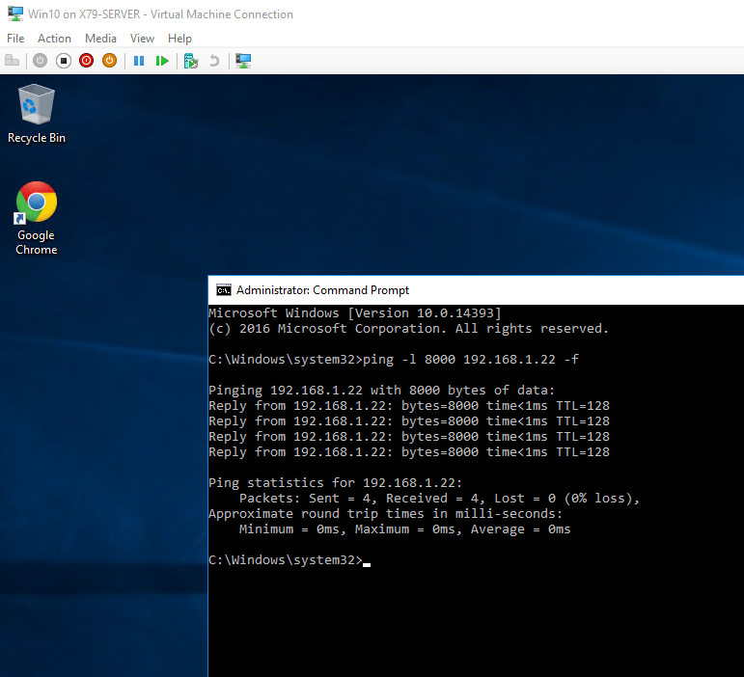
Task: Open the View menu
Action: click(142, 39)
